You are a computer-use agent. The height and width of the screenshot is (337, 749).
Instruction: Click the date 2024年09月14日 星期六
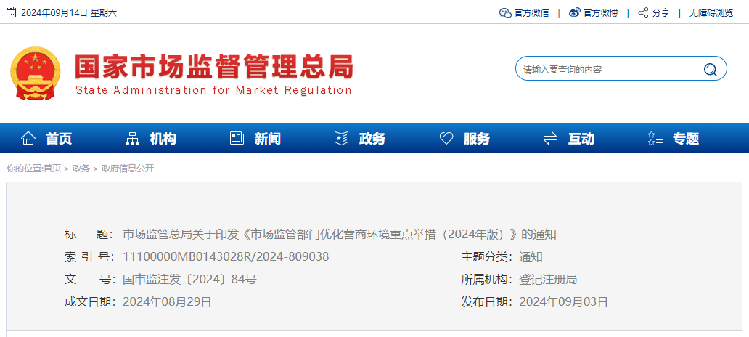pyautogui.click(x=68, y=13)
